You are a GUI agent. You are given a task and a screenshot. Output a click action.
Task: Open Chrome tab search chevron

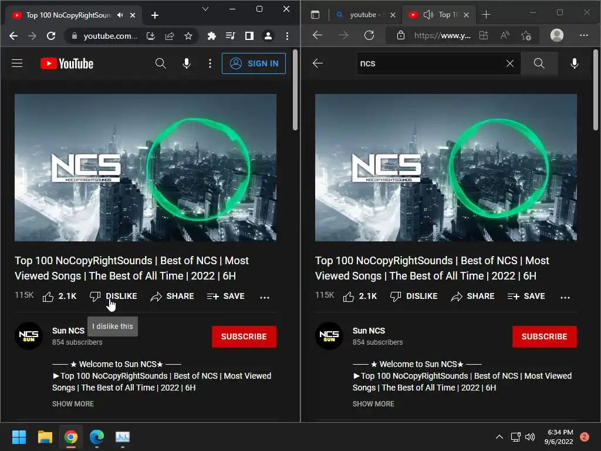(205, 9)
